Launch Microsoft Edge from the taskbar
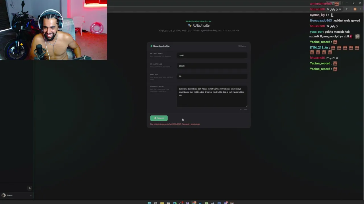The image size is (364, 204). (x=175, y=203)
